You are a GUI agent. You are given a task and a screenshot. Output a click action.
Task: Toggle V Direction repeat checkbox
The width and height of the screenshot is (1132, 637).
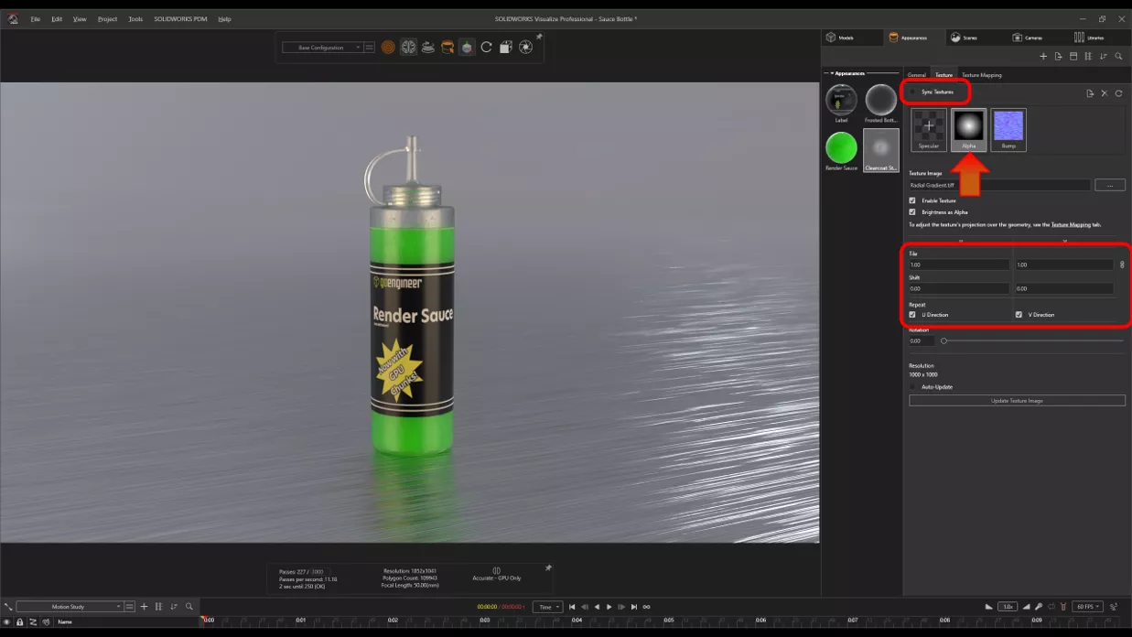1019,315
